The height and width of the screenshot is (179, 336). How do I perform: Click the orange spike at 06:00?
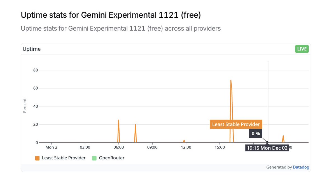click(119, 131)
